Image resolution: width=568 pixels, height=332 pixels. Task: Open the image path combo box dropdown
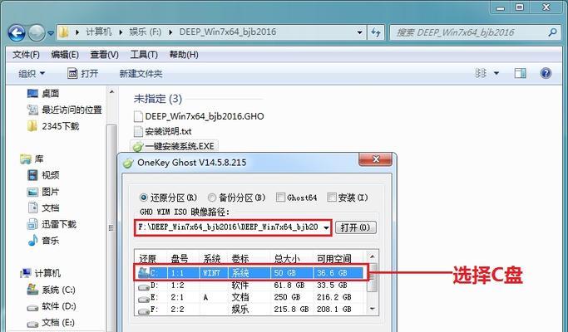pyautogui.click(x=326, y=227)
